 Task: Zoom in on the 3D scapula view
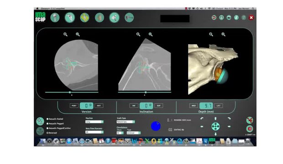click(223, 34)
